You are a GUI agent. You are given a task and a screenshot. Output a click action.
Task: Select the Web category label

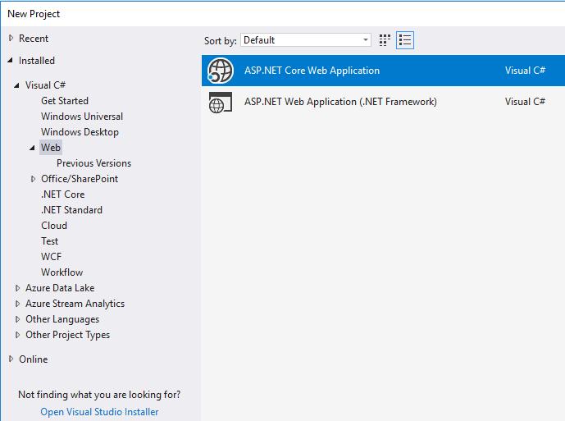(x=51, y=148)
